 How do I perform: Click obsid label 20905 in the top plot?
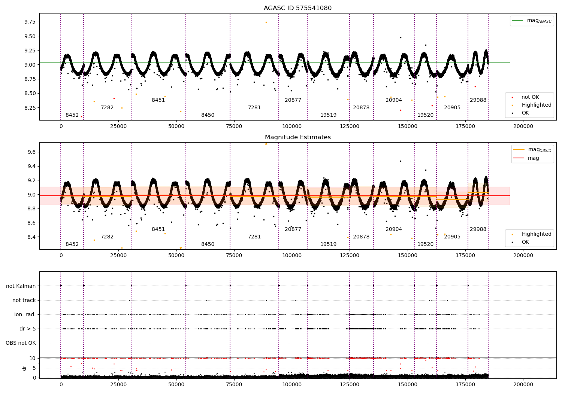click(452, 108)
